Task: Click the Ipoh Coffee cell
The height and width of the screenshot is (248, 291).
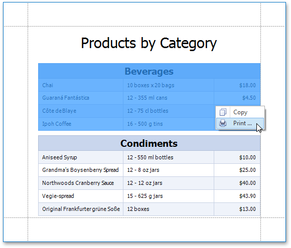Action: point(81,124)
